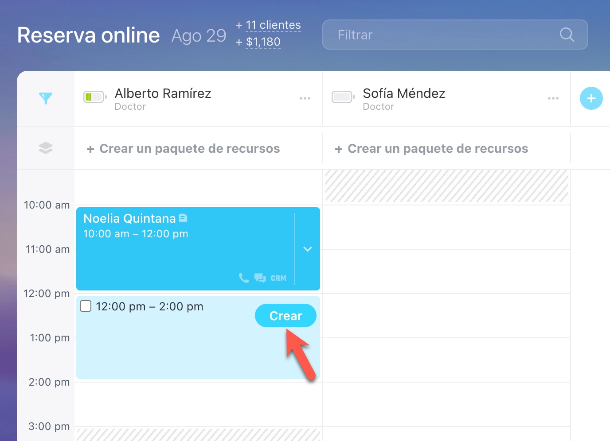Viewport: 610px width, 441px height.
Task: Expand Noelia Quintana booking chevron
Action: point(308,249)
